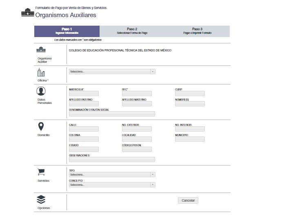Image resolution: width=293 pixels, height=222 pixels.
Task: Click the COLEGIO DE EDUCACIÓN PROFESIONAL TÉCNICA text
Action: click(120, 51)
